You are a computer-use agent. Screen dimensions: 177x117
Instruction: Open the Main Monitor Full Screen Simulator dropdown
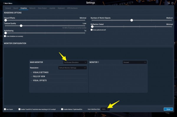tap(75, 62)
